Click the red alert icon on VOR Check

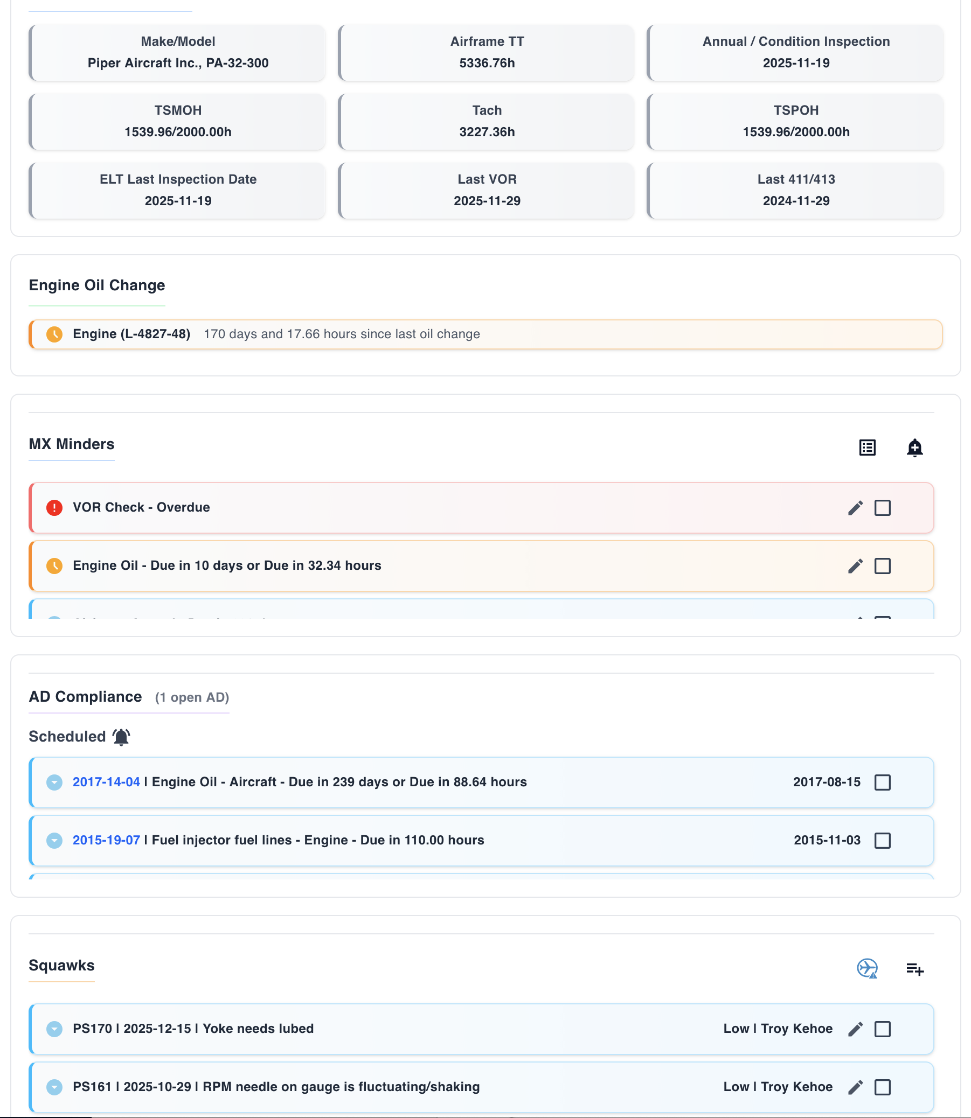tap(54, 508)
